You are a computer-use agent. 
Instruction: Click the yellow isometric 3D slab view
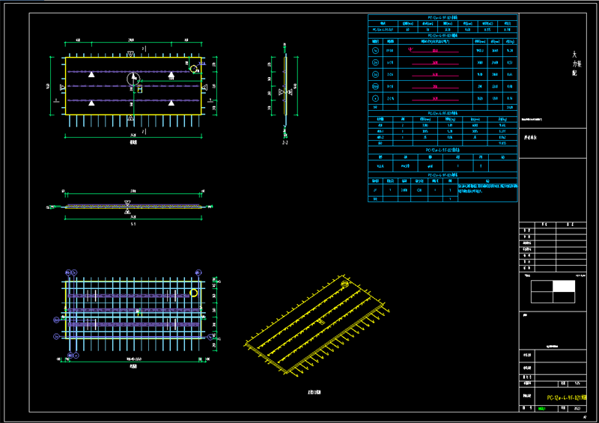(x=317, y=325)
